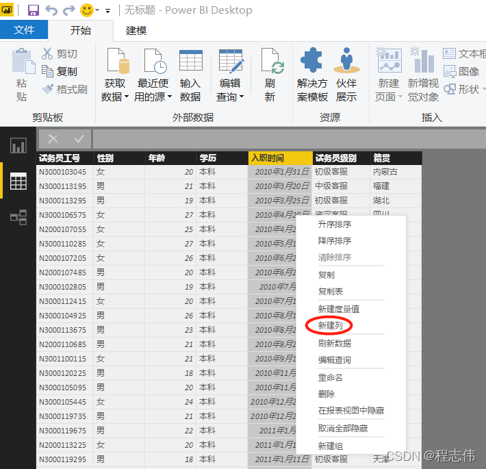Select the 话务员级别 column header
The height and width of the screenshot is (469, 486).
click(x=342, y=158)
